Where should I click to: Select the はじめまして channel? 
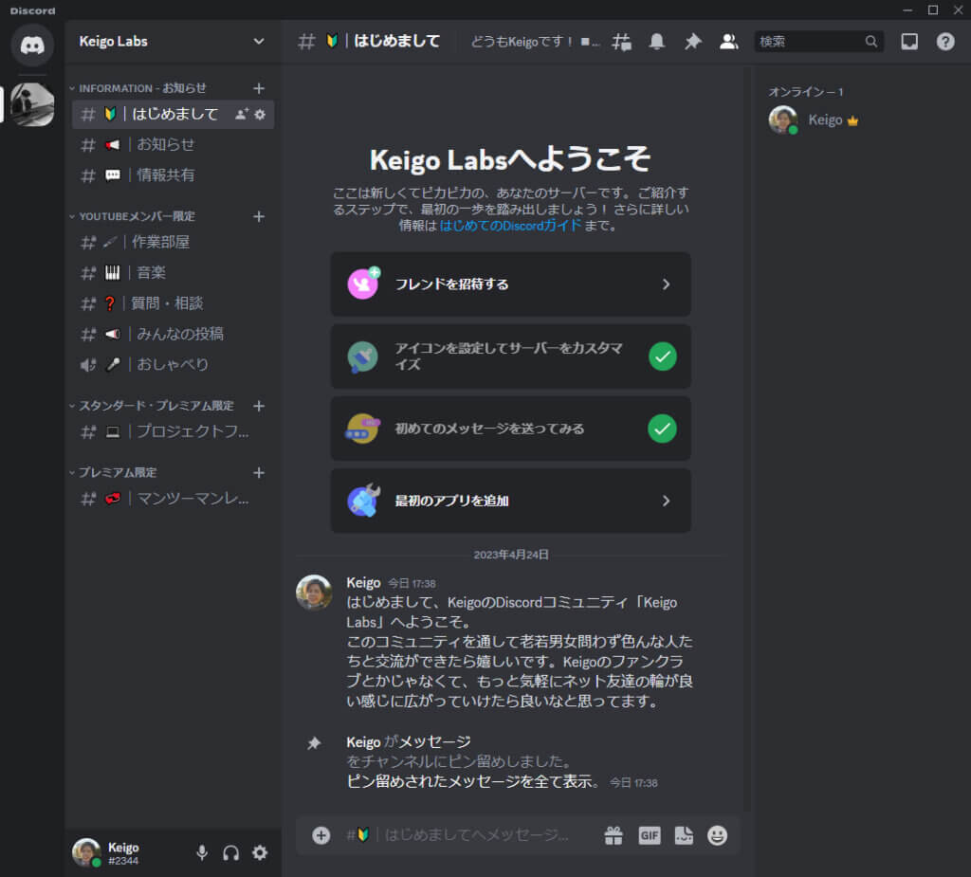pyautogui.click(x=173, y=114)
